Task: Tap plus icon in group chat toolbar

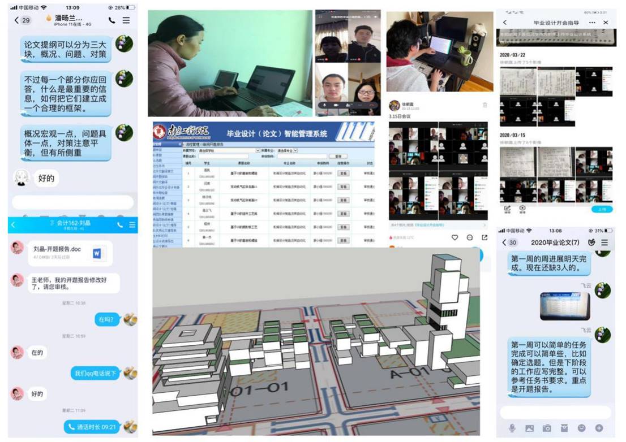Action: point(599,428)
